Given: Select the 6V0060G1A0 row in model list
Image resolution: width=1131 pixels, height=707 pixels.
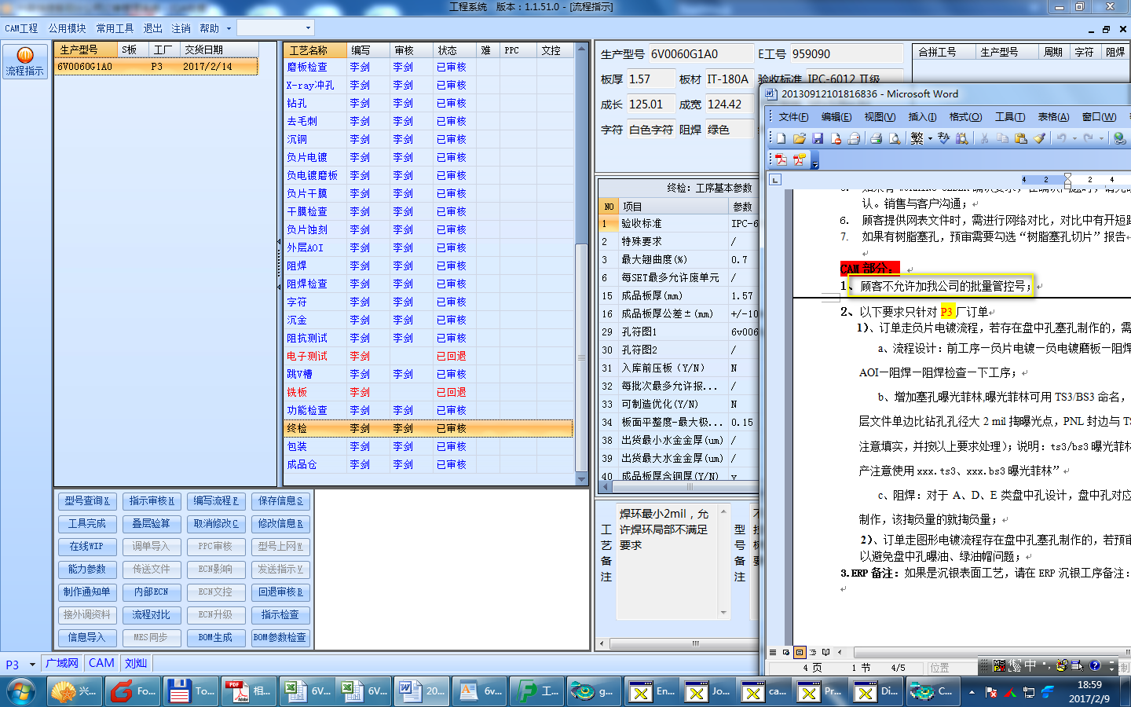Looking at the screenshot, I should pos(156,67).
